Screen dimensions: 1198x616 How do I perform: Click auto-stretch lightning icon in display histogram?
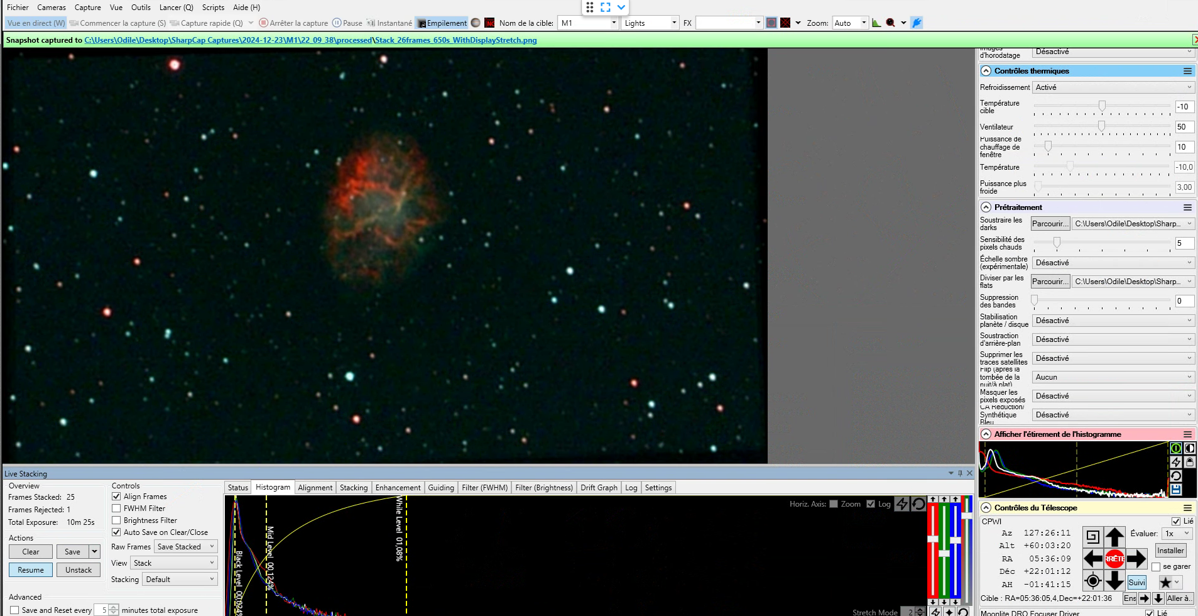1176,462
